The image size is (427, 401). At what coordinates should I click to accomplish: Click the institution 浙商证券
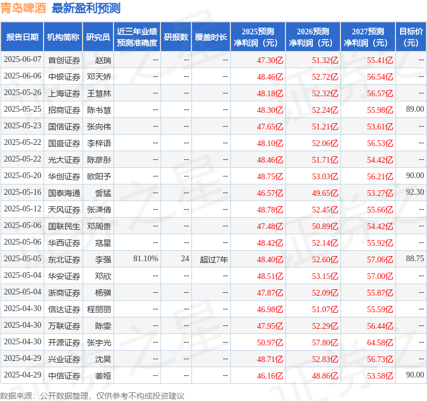(64, 292)
